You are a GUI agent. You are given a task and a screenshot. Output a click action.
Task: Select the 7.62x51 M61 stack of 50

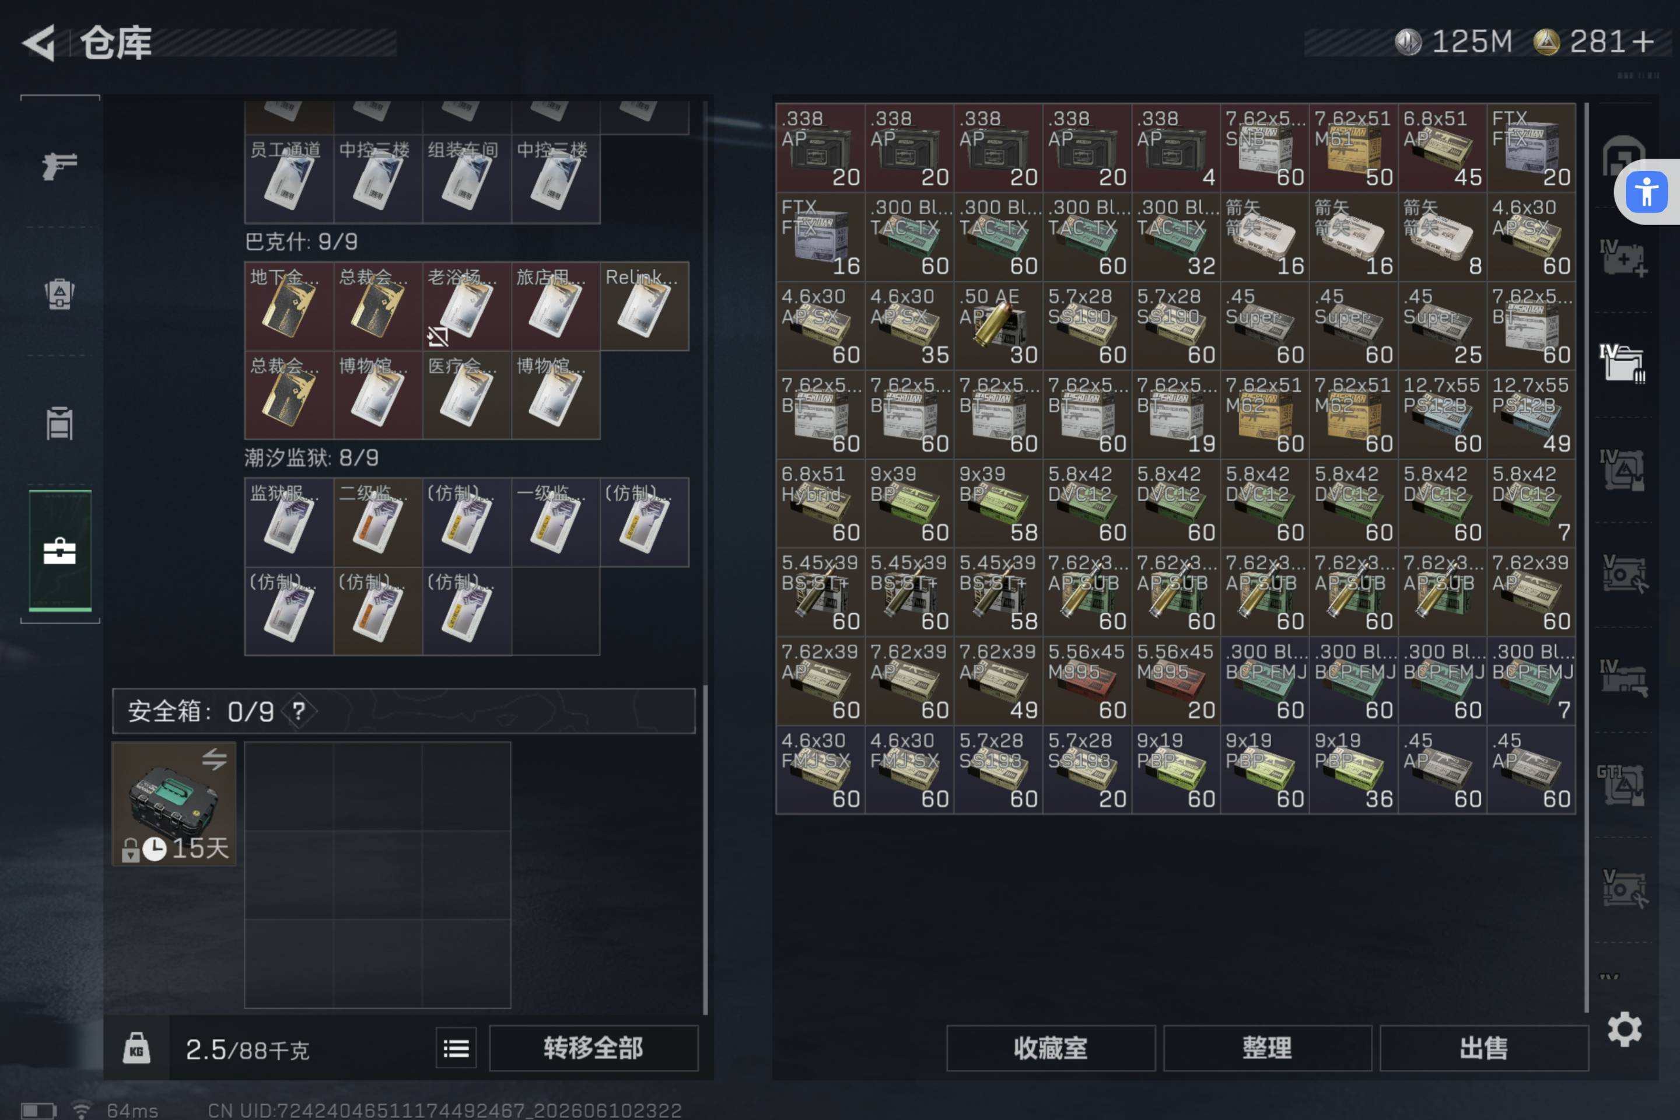[1353, 148]
